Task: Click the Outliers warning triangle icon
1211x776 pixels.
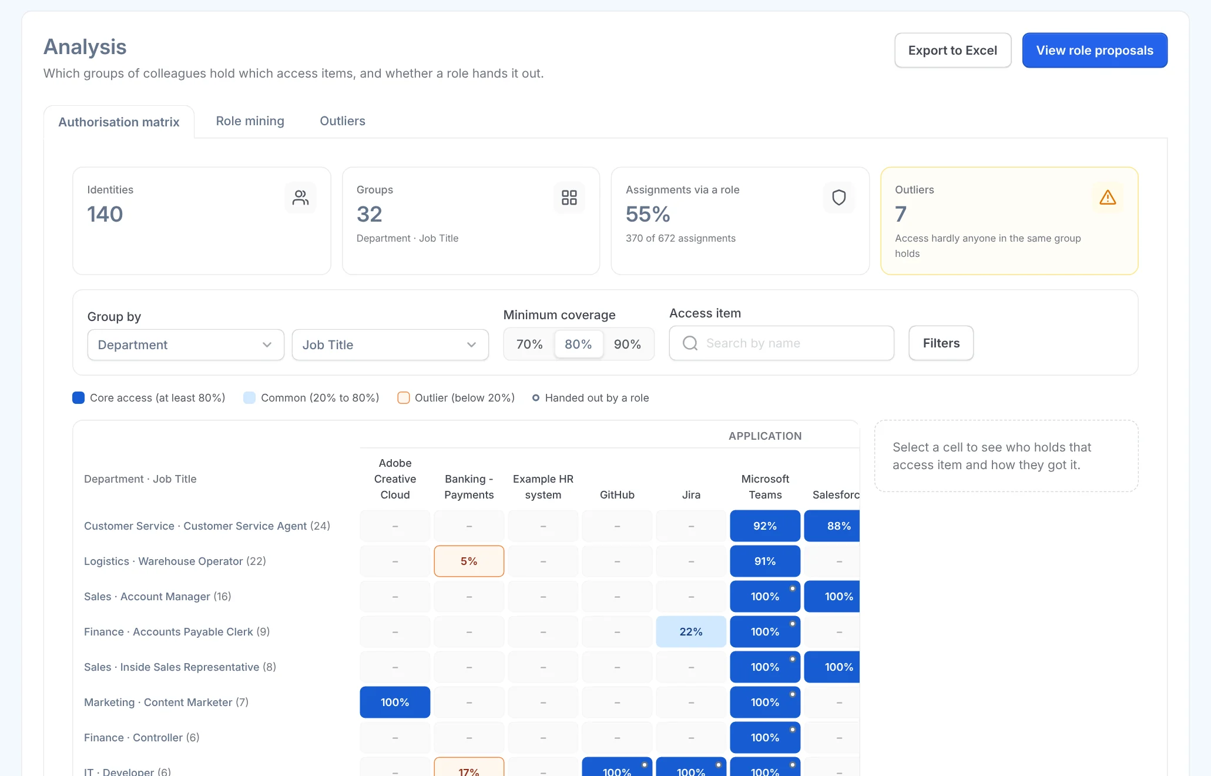Action: 1108,198
